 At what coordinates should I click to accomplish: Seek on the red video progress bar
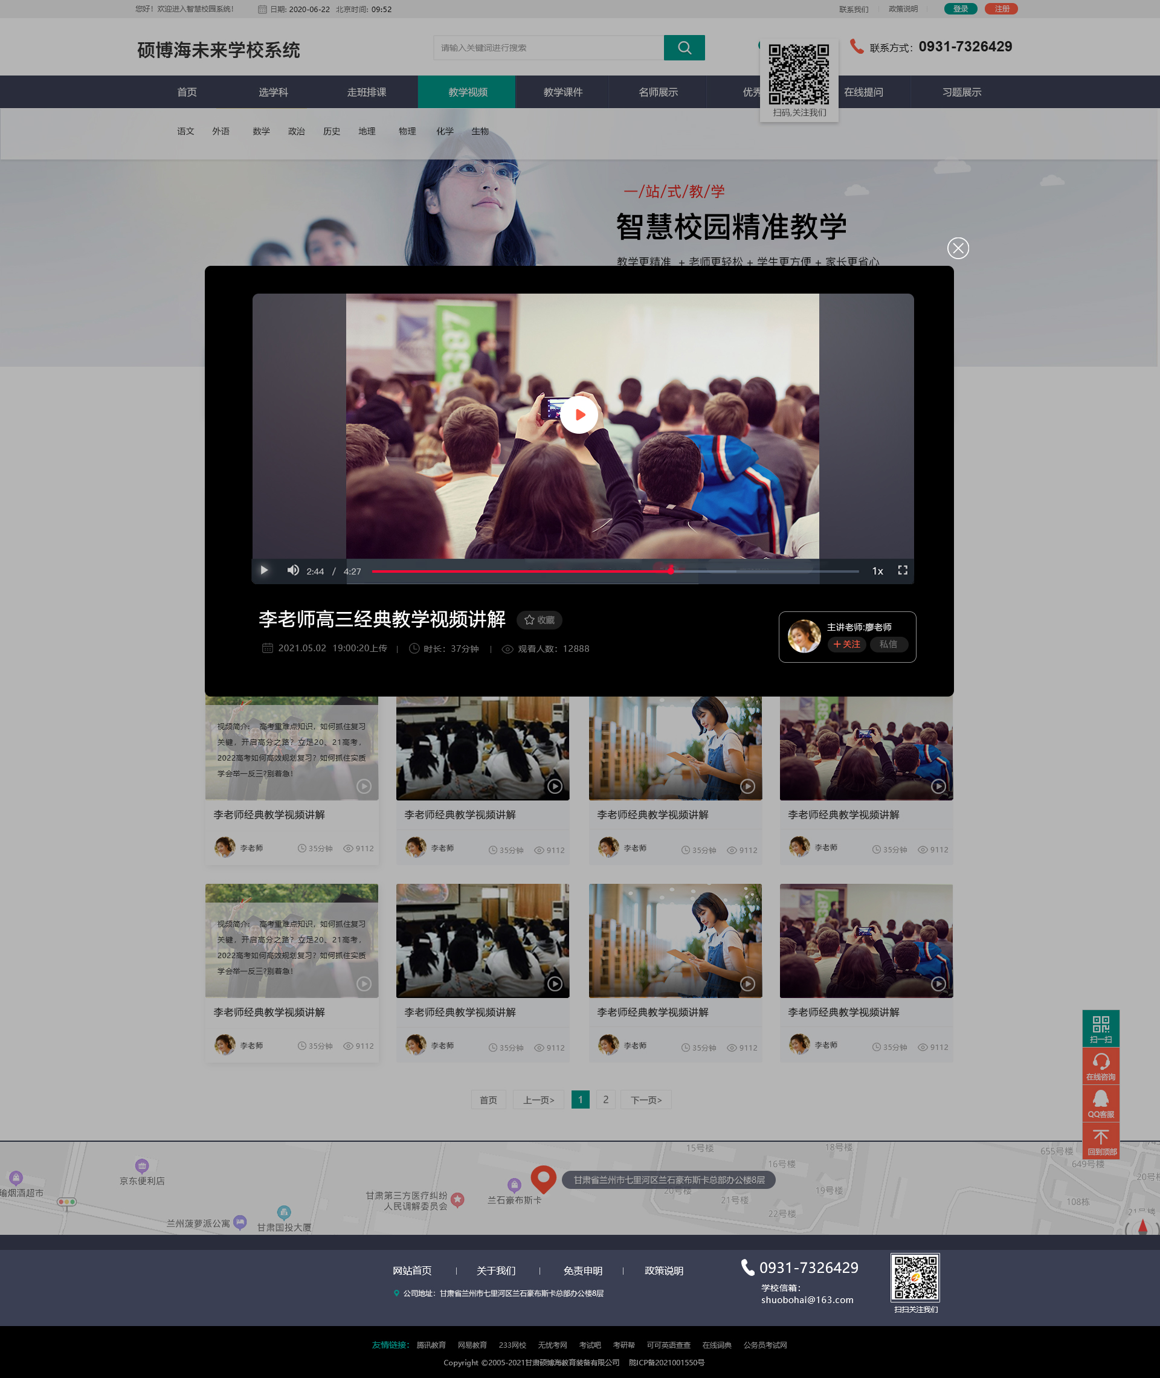point(615,571)
